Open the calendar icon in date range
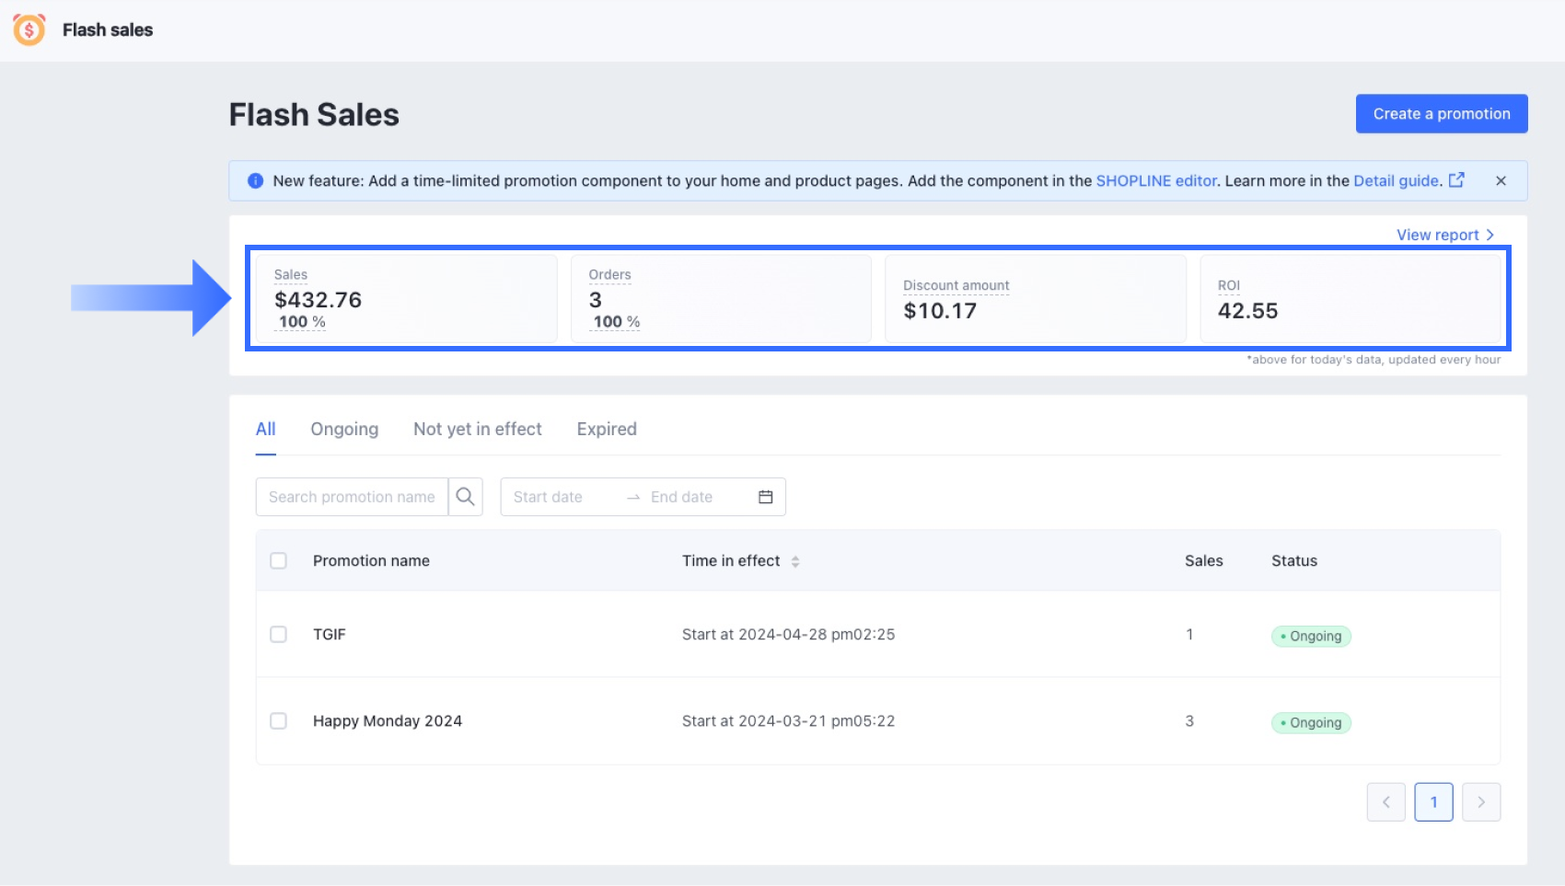This screenshot has height=886, width=1565. (x=765, y=497)
